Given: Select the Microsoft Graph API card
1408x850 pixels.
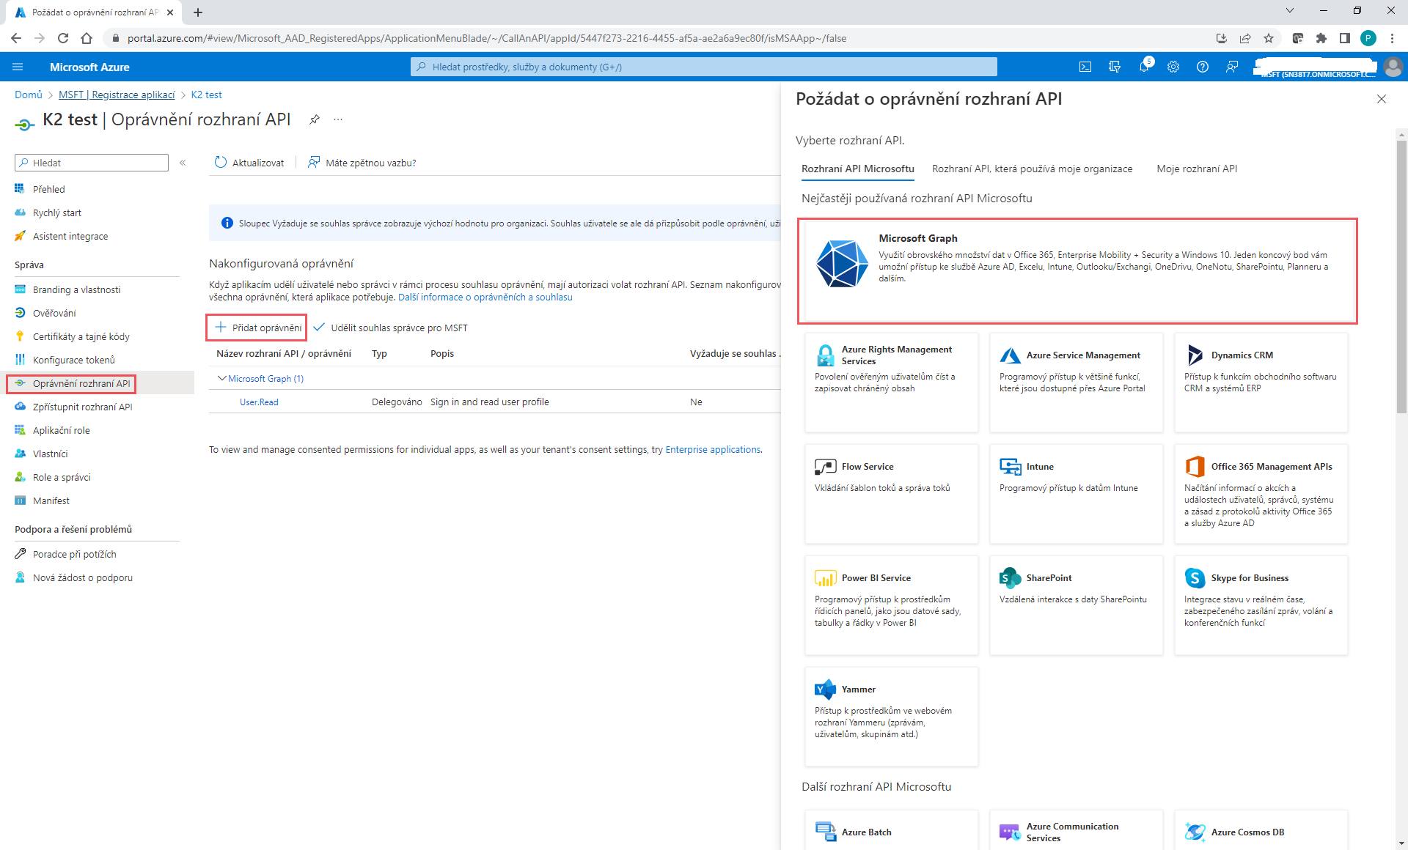Looking at the screenshot, I should tap(1077, 270).
